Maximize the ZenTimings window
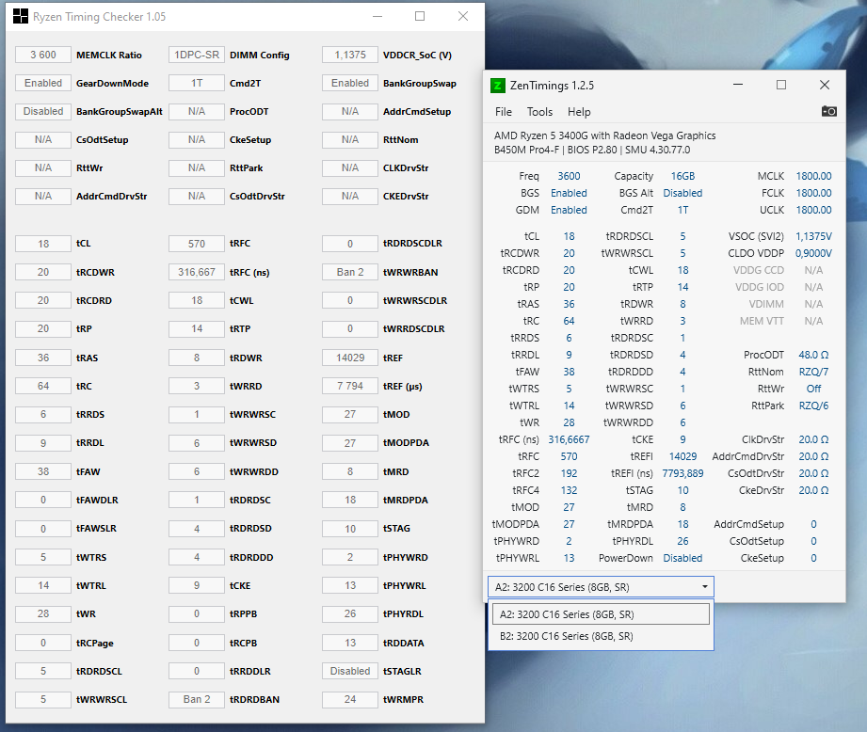This screenshot has width=867, height=732. [x=780, y=85]
